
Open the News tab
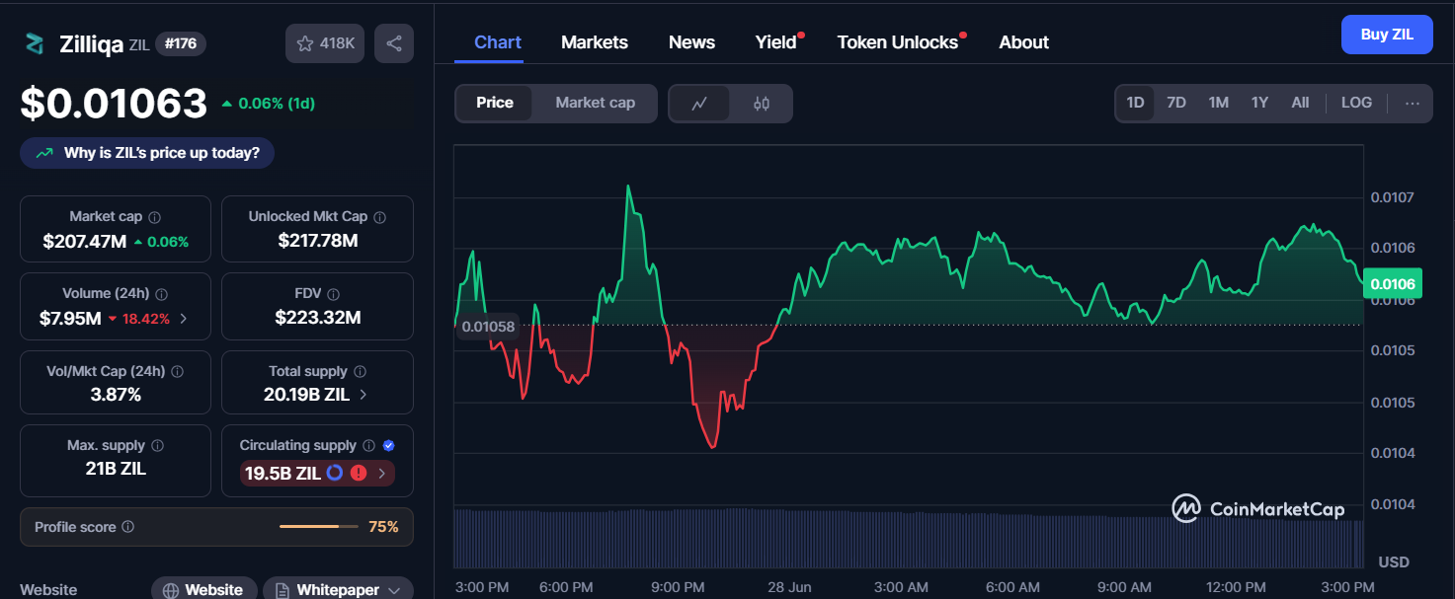coord(691,42)
